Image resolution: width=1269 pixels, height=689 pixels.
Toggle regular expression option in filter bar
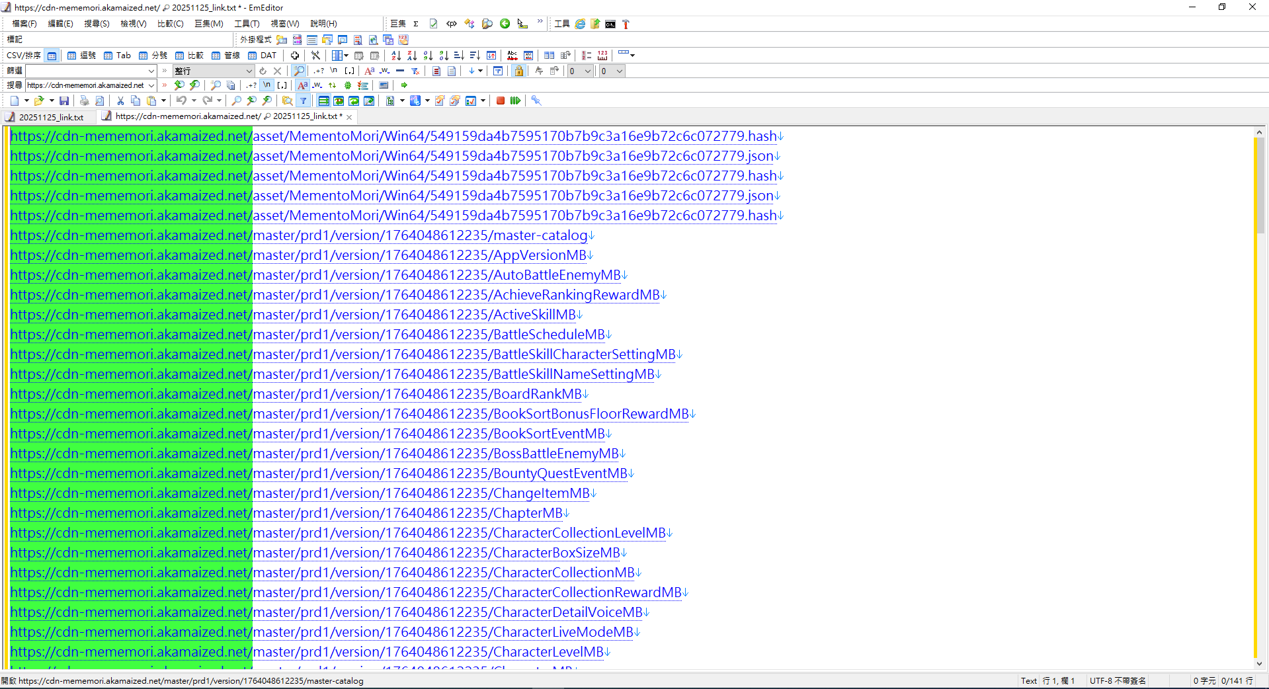coord(319,71)
